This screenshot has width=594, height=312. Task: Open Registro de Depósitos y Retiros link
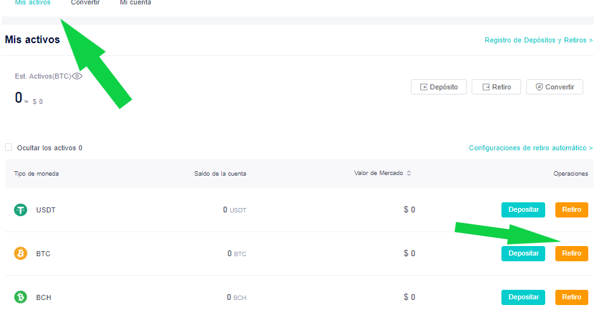[x=539, y=40]
